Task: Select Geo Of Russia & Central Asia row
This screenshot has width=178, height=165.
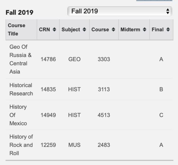Action: point(89,59)
